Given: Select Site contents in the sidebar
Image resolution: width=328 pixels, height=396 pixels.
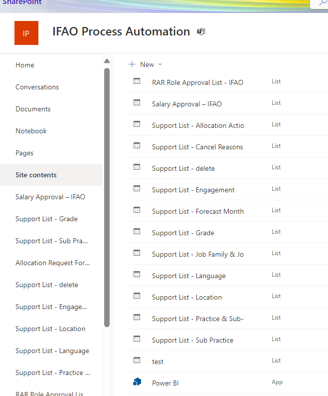Looking at the screenshot, I should pyautogui.click(x=51, y=175).
